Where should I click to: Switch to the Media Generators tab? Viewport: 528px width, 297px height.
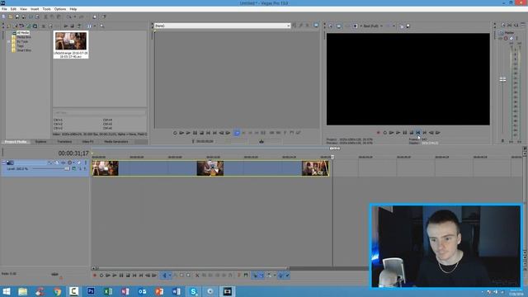pos(115,142)
